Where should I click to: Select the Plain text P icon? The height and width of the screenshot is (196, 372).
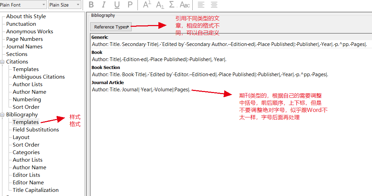pos(130,5)
